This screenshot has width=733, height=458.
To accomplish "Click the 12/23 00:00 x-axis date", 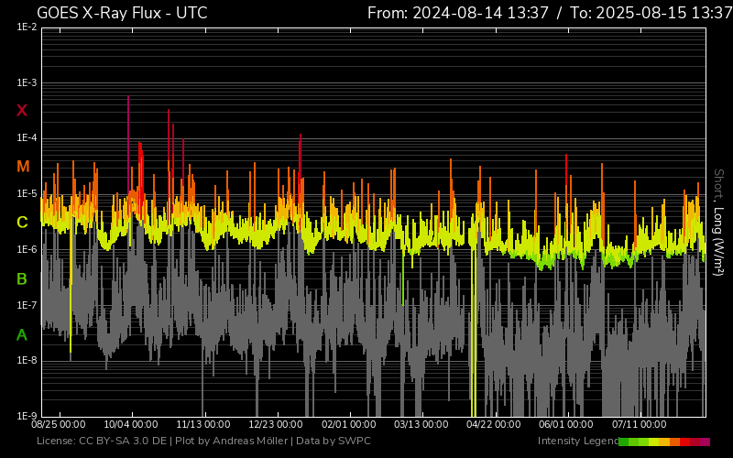I will click(276, 425).
